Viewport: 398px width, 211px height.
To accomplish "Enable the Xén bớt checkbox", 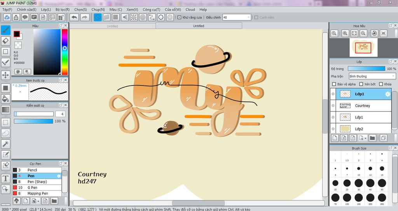I will tap(361, 84).
